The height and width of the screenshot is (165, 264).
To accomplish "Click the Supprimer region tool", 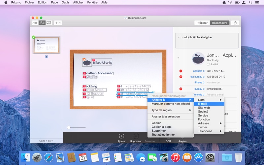I will pyautogui.click(x=136, y=138).
